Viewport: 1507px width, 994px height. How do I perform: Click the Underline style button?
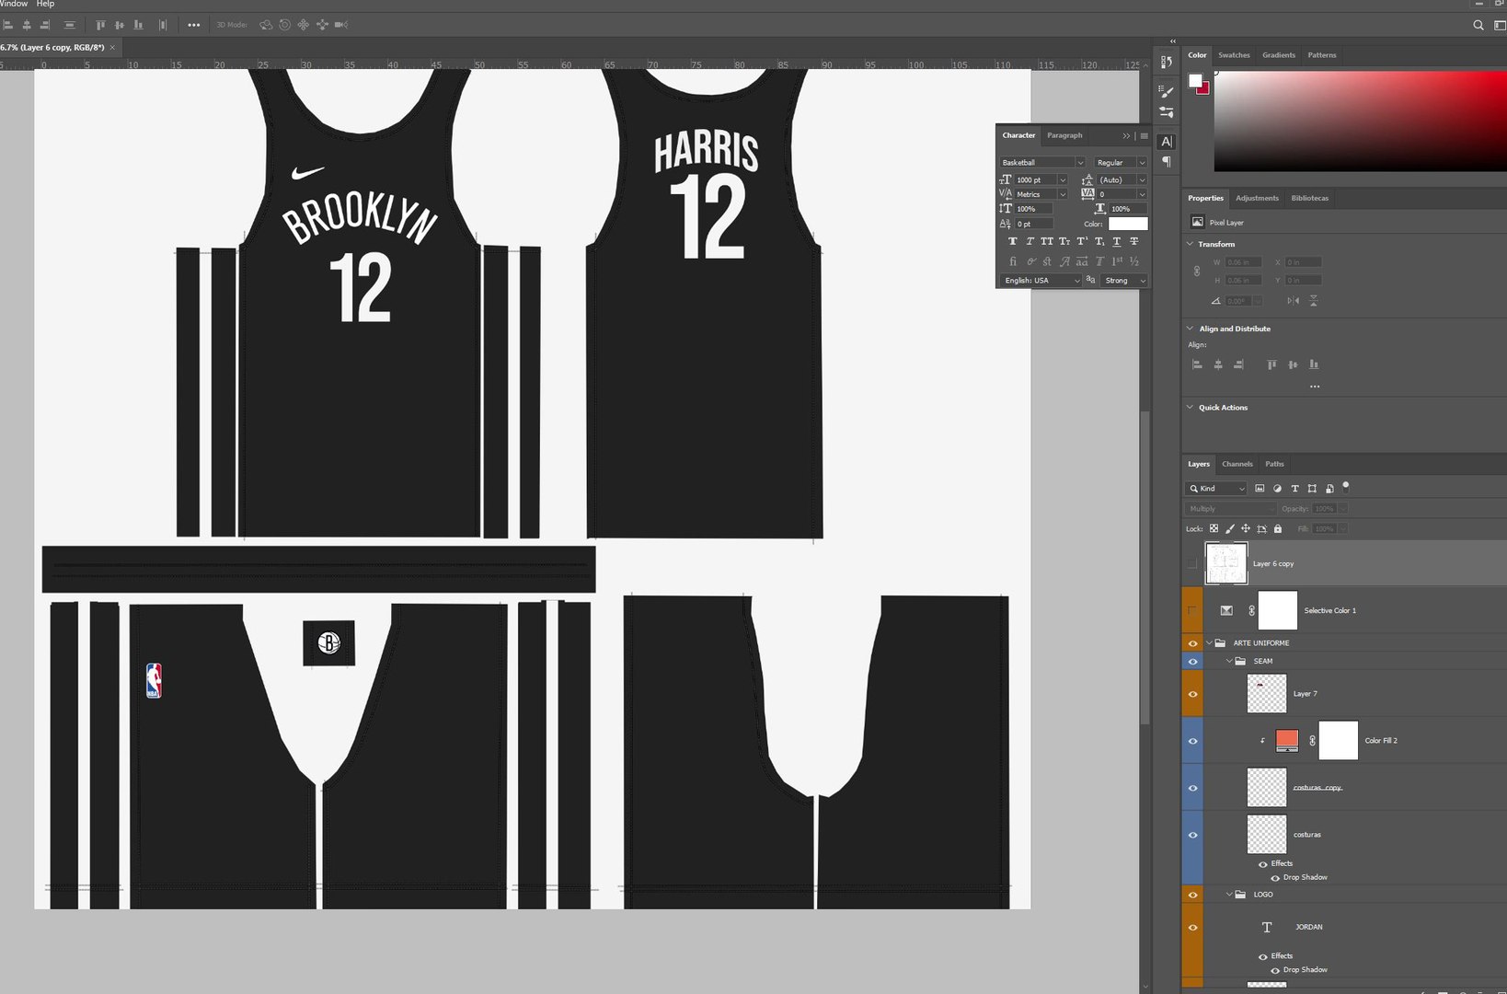point(1117,241)
